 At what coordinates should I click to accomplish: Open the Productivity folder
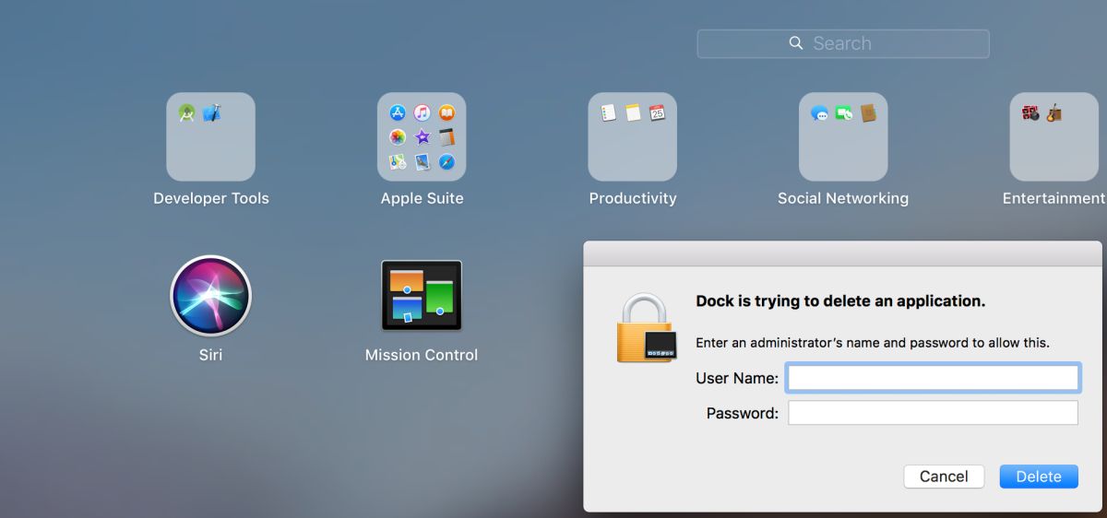click(633, 136)
